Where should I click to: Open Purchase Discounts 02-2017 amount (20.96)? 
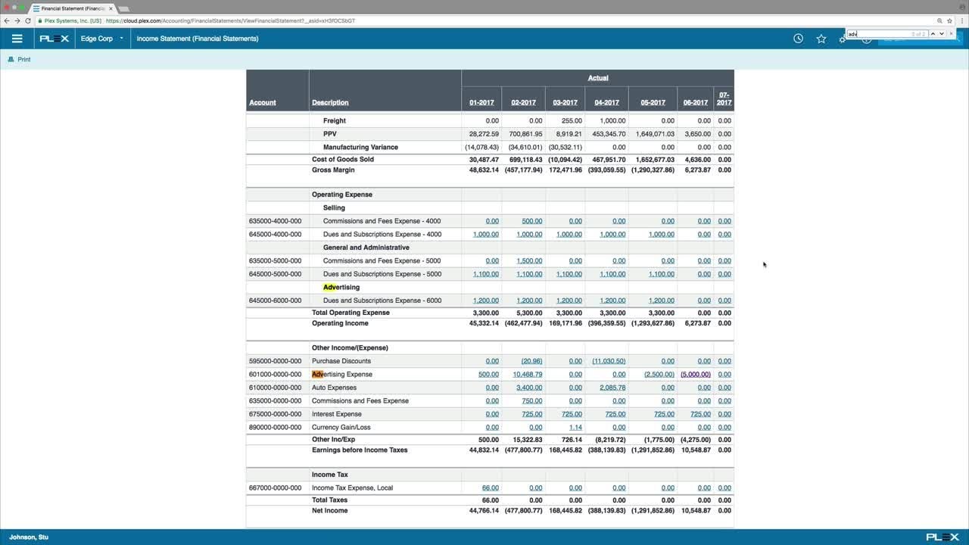coord(531,361)
